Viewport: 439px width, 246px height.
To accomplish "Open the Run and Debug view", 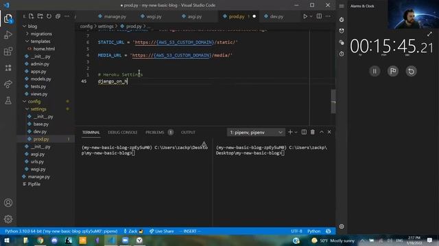I will click(8, 35).
